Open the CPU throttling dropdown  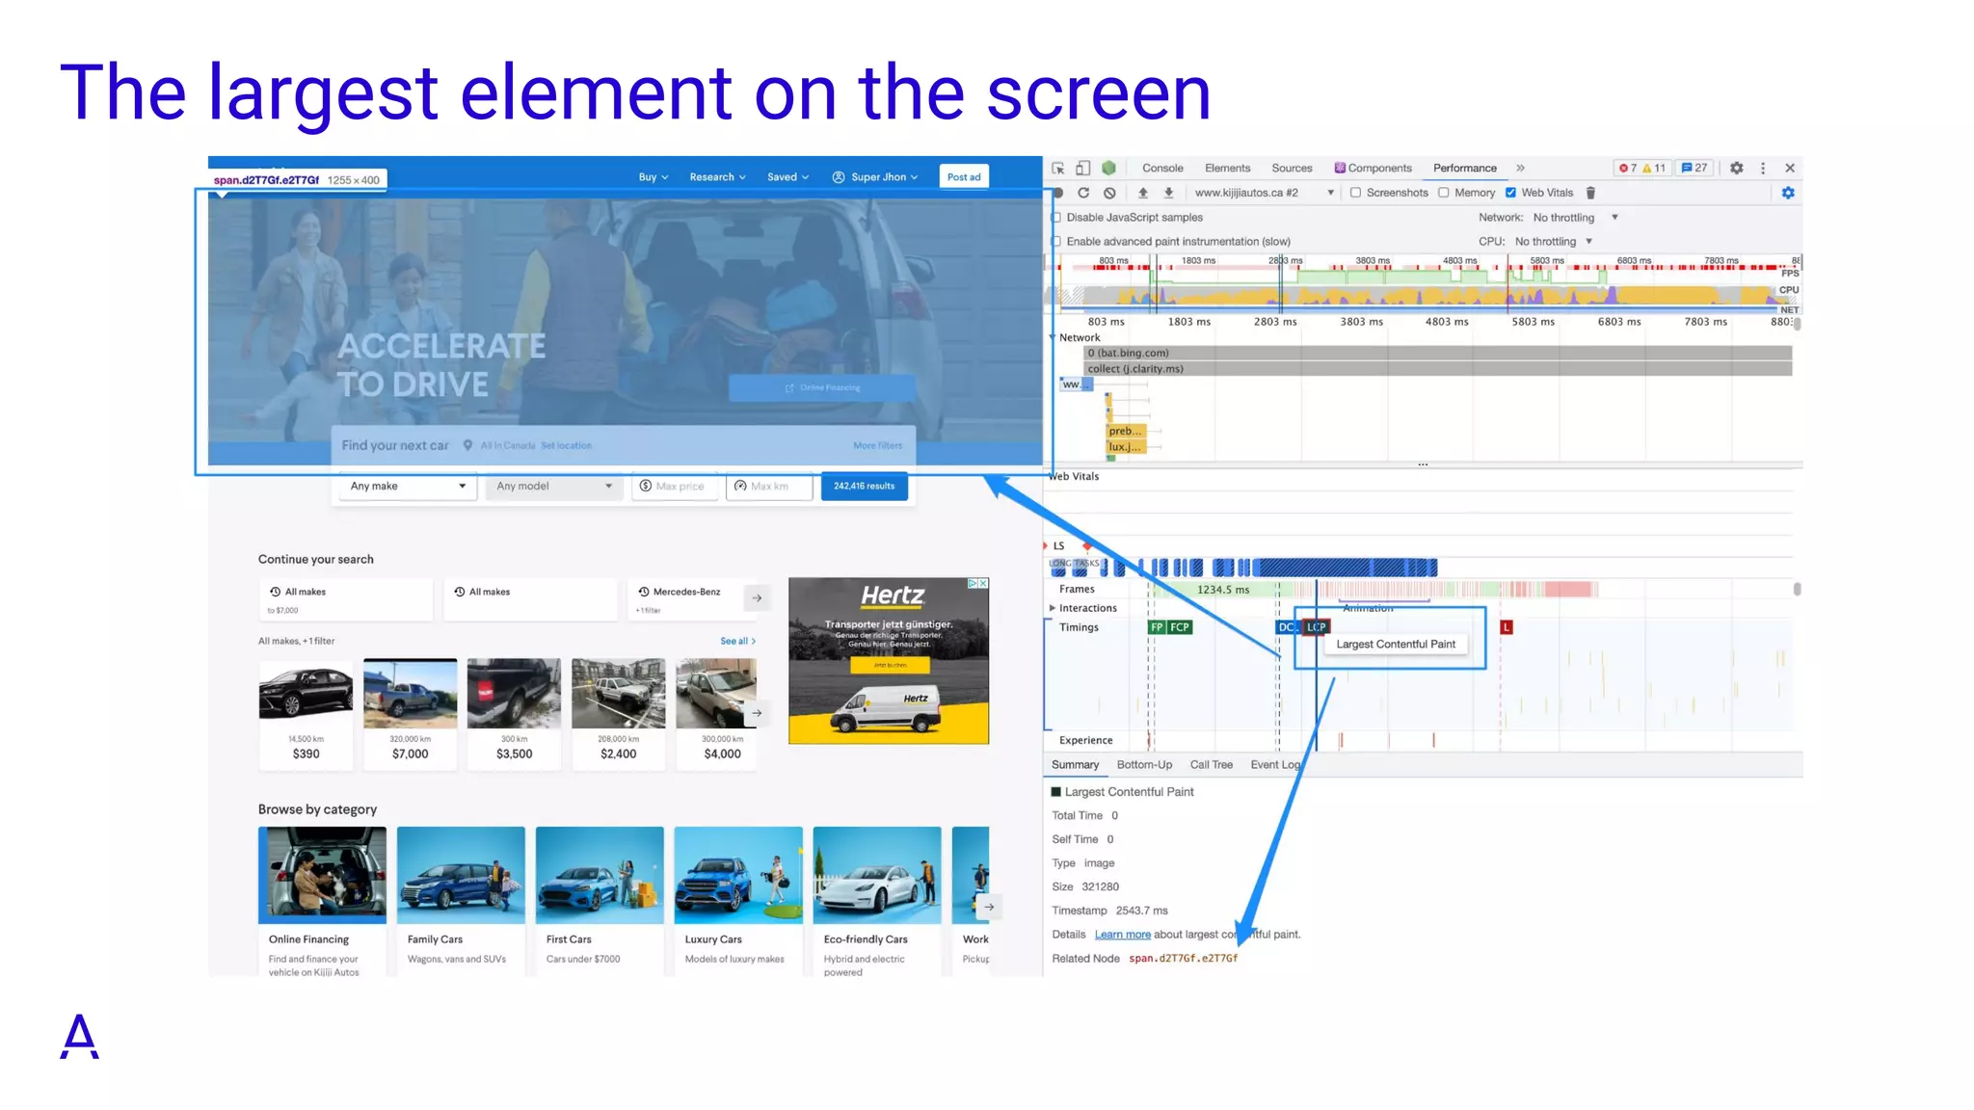[x=1554, y=242]
